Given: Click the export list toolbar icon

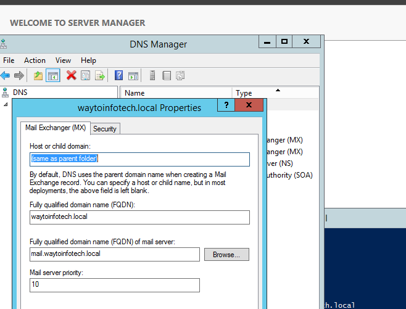Looking at the screenshot, I should click(100, 76).
